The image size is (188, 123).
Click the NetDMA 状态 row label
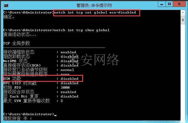tap(16, 61)
